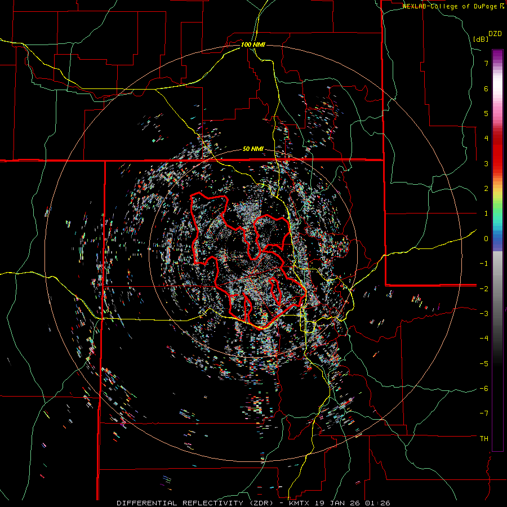The image size is (507, 507).
Task: Click the "DZD" product label
Action: [x=495, y=34]
